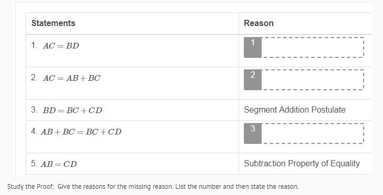Click the row number 3 label

pyautogui.click(x=34, y=110)
